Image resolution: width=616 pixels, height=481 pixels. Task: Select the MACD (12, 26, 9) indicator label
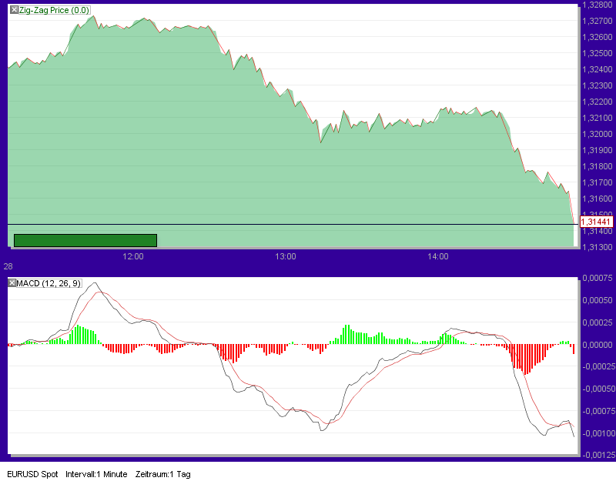48,282
